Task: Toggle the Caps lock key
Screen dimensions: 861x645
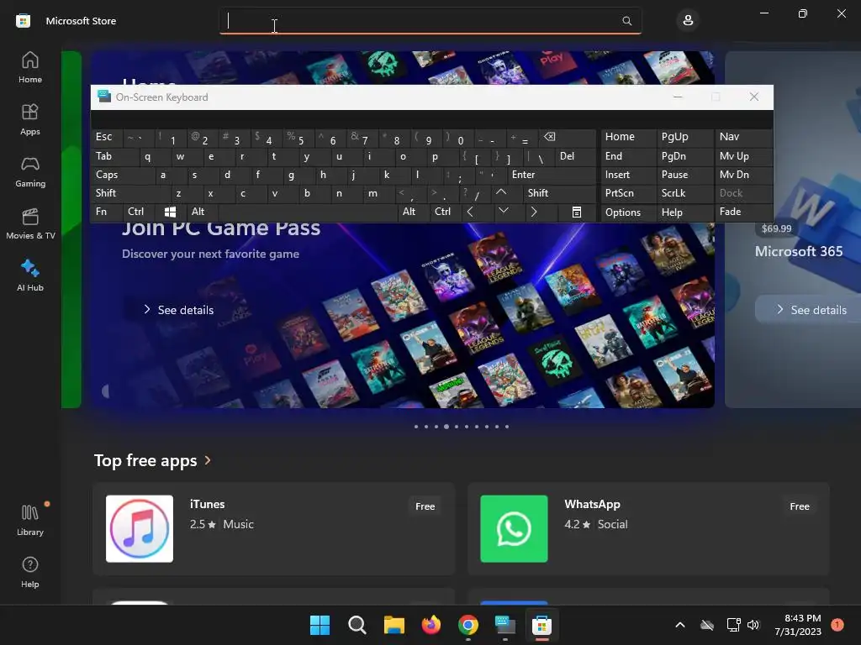Action: coord(123,175)
